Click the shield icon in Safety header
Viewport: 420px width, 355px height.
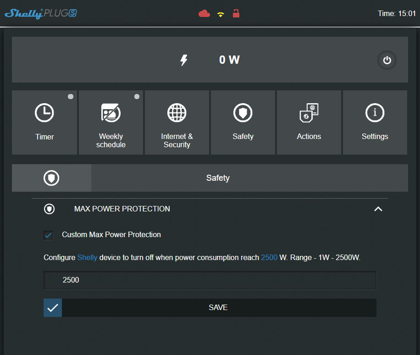click(51, 178)
